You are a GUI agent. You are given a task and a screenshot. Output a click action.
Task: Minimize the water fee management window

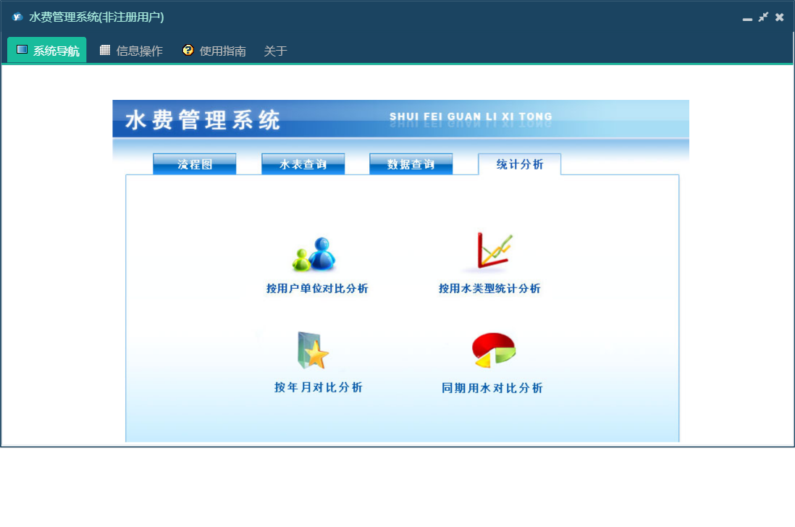pos(747,18)
